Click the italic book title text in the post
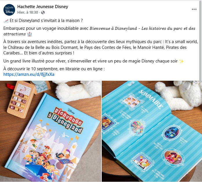202x182 pixels. coord(99,31)
